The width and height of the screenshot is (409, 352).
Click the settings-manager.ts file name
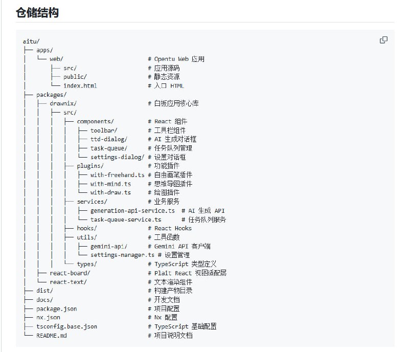[x=122, y=255]
